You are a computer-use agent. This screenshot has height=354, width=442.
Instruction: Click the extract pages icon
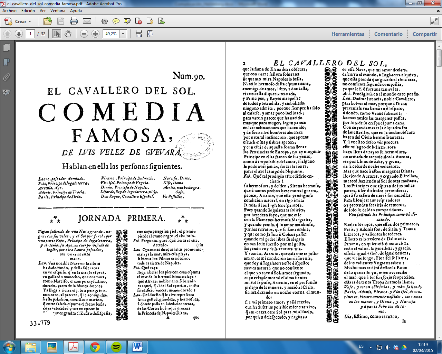(161, 21)
